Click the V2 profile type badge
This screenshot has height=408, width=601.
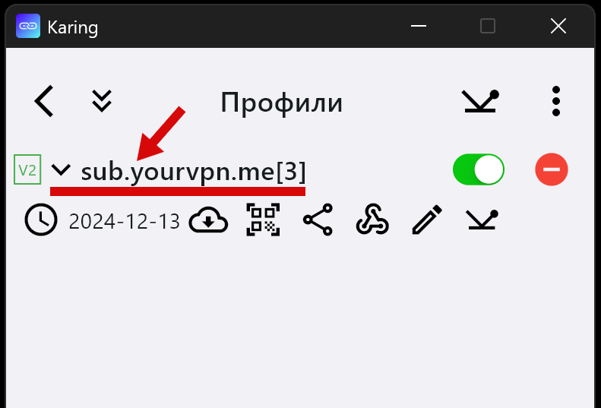click(27, 169)
